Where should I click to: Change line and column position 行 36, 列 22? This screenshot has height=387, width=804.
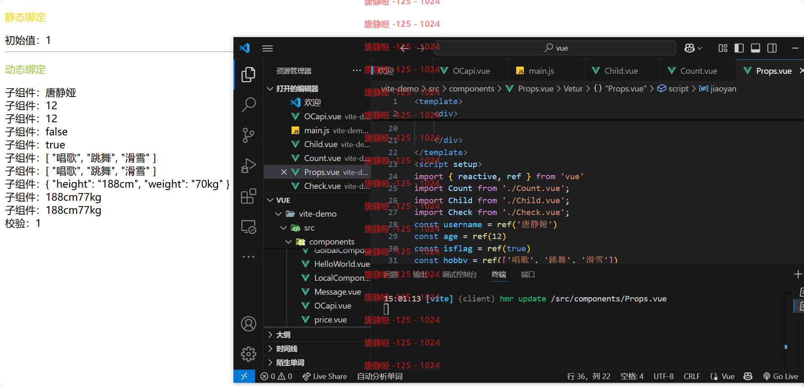tap(588, 376)
